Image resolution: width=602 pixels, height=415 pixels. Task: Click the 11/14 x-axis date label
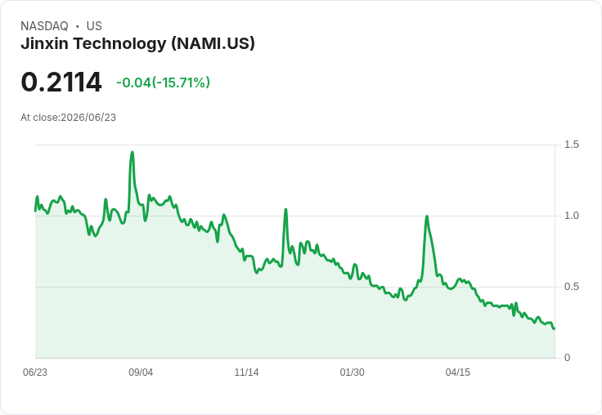coord(246,372)
